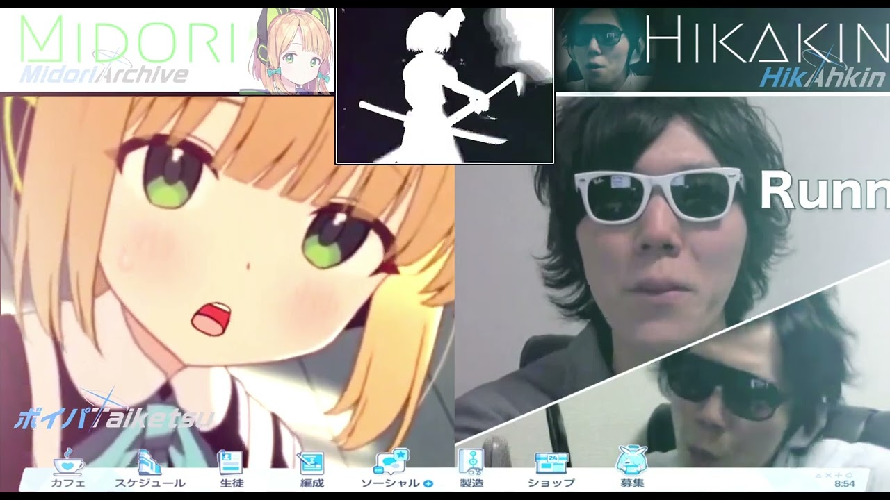Click the large "HIKAKIN" title text
Viewport: 890px width, 500px height.
pos(767,40)
